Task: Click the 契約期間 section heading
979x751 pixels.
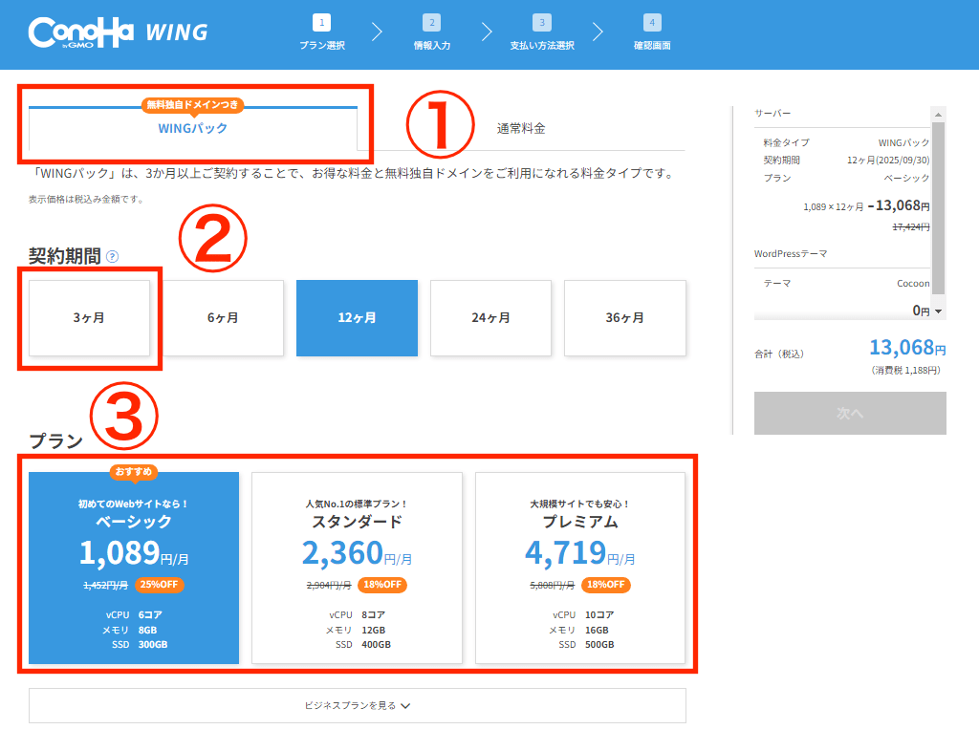Action: click(65, 256)
